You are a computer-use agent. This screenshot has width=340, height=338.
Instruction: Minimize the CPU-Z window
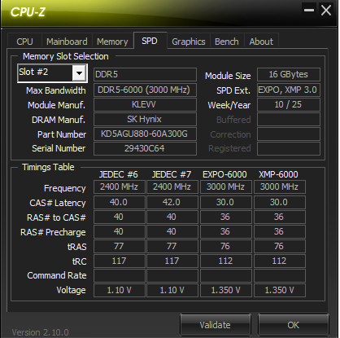point(309,10)
